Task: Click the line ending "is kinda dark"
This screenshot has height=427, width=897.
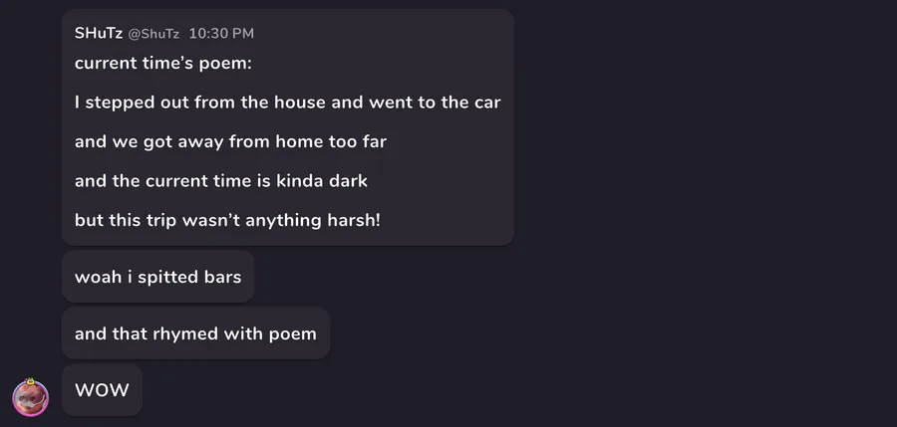Action: pos(221,180)
